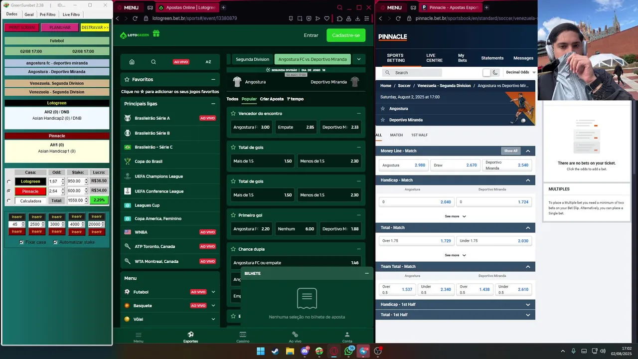
Task: Click the search magnifier icon in browser title bar
Action: [x=339, y=7]
